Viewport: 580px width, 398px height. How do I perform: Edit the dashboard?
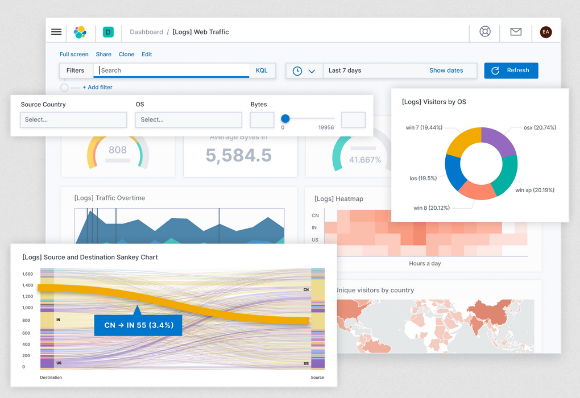click(147, 55)
